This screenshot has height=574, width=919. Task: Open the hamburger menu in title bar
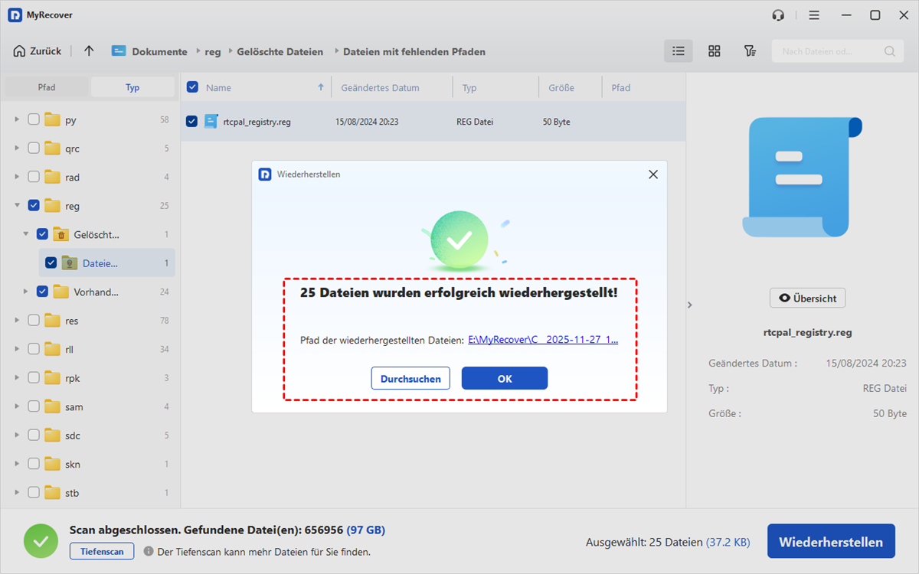[814, 15]
